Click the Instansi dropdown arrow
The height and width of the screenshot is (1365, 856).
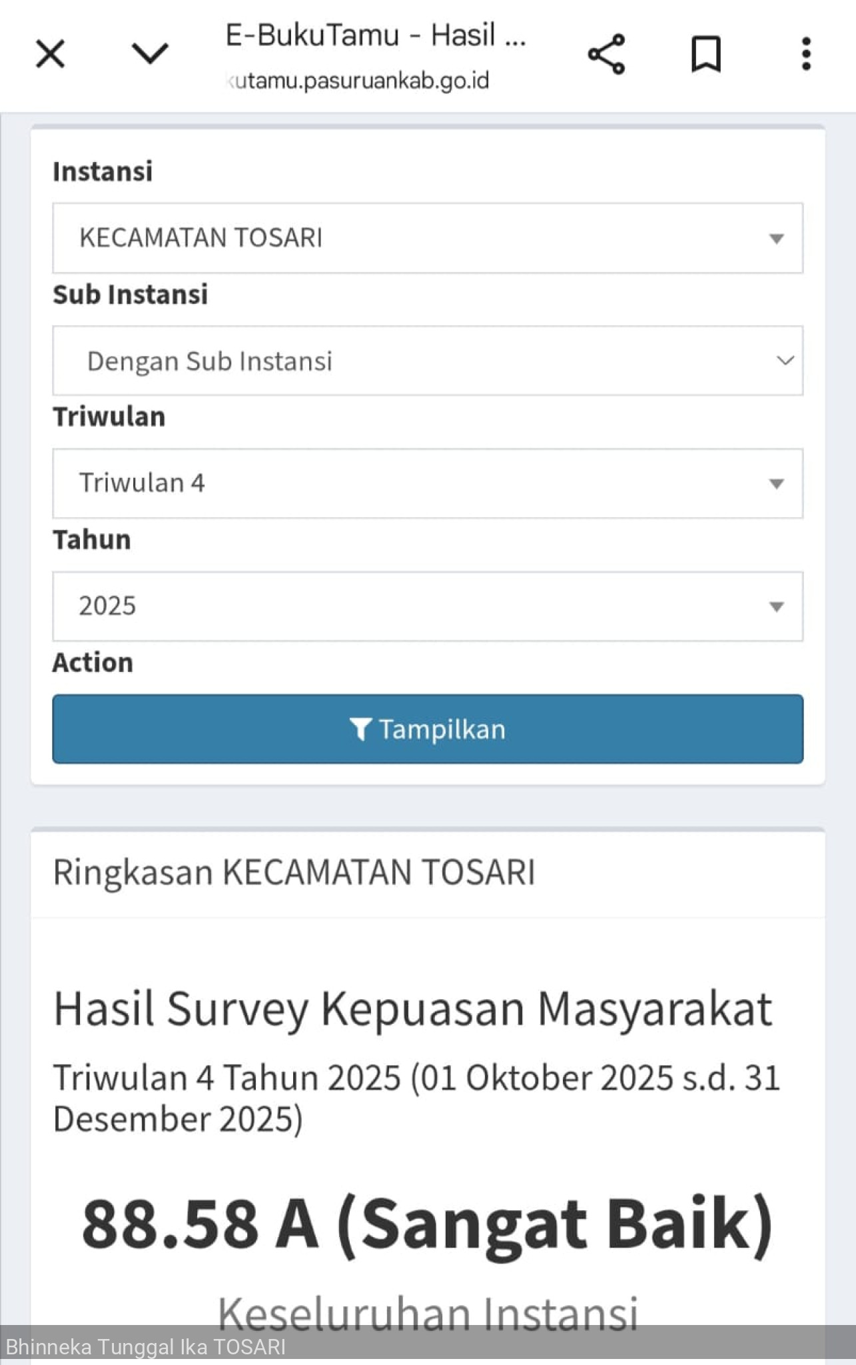776,239
